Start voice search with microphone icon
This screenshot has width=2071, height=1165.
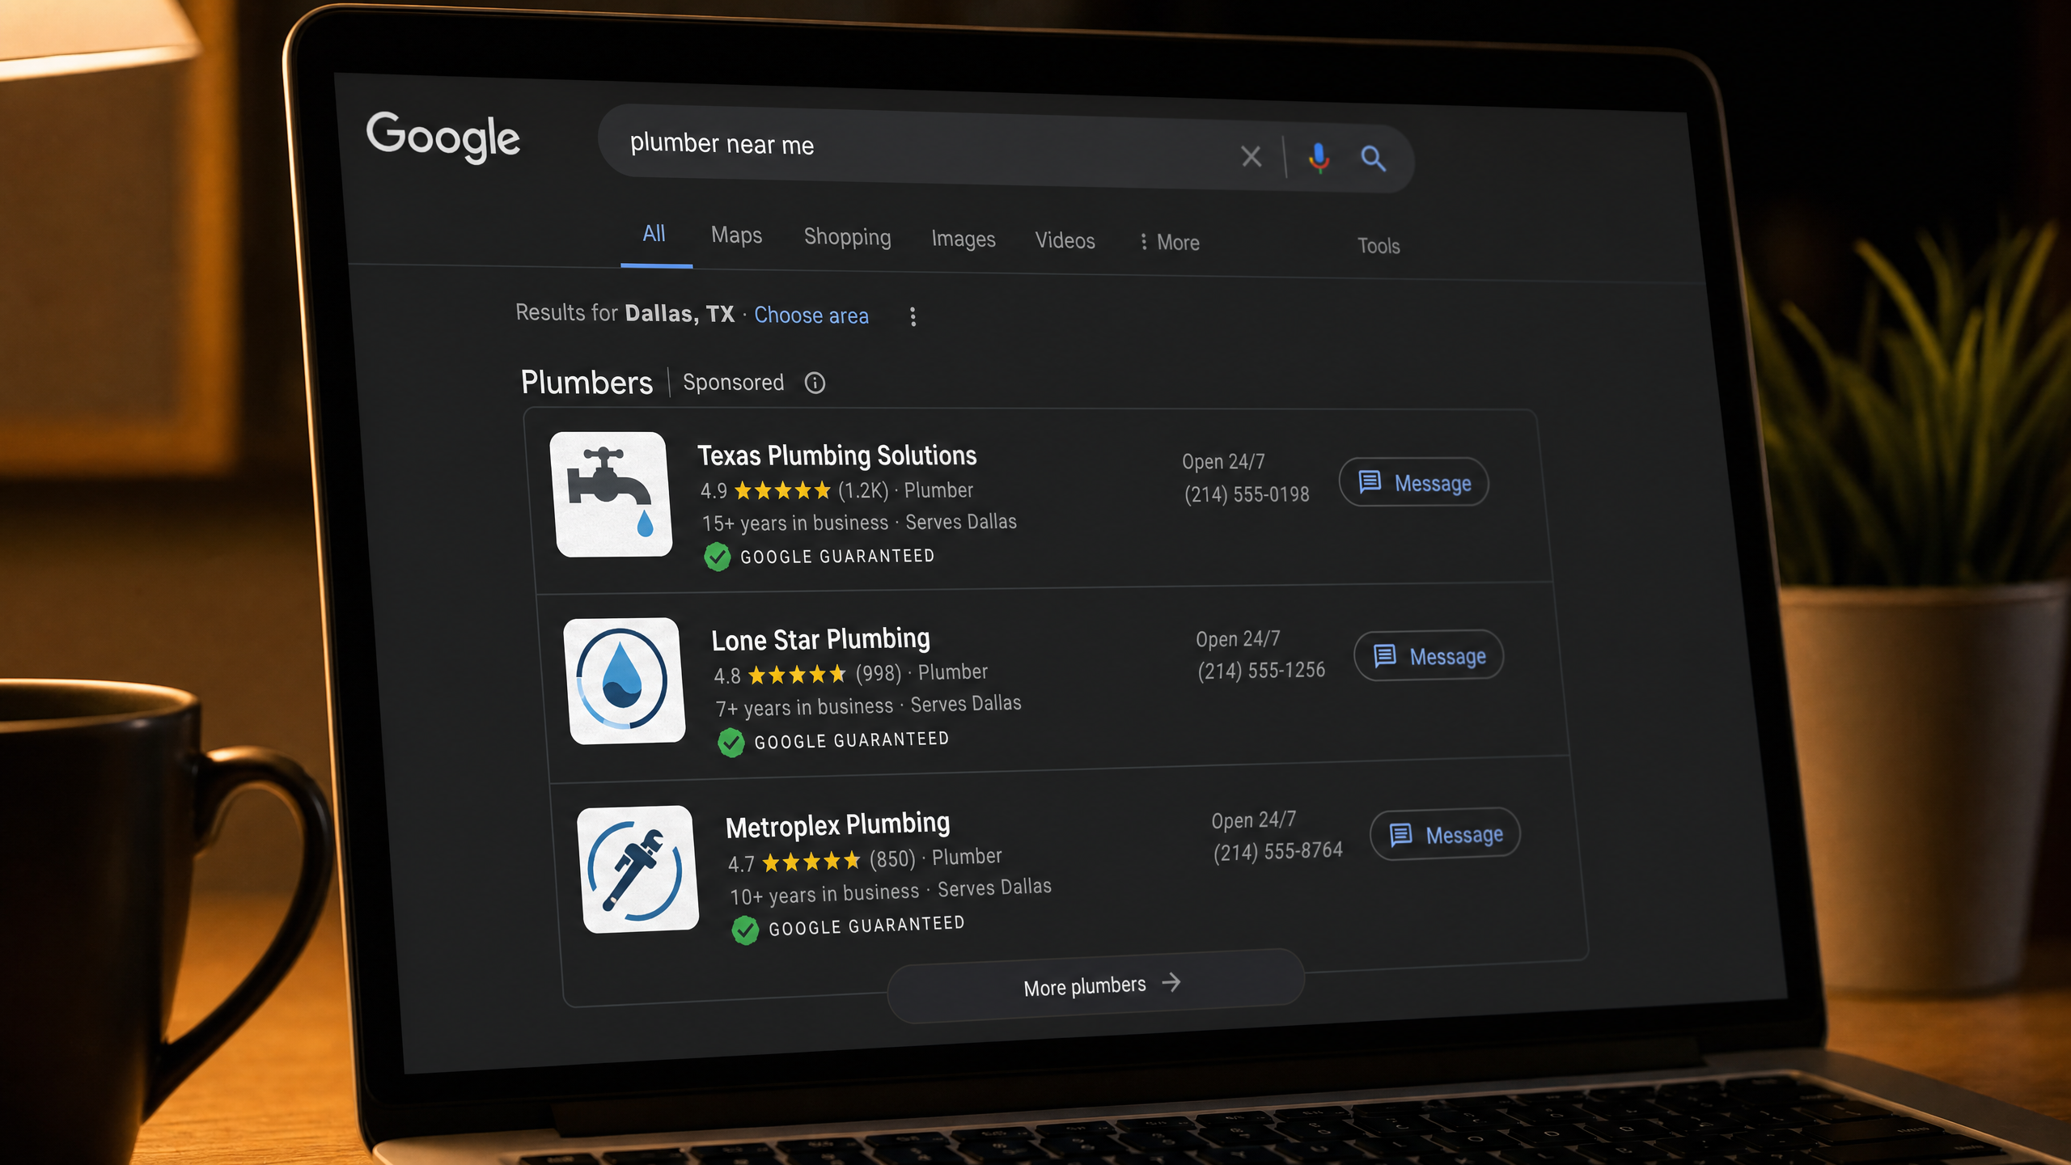(x=1319, y=158)
